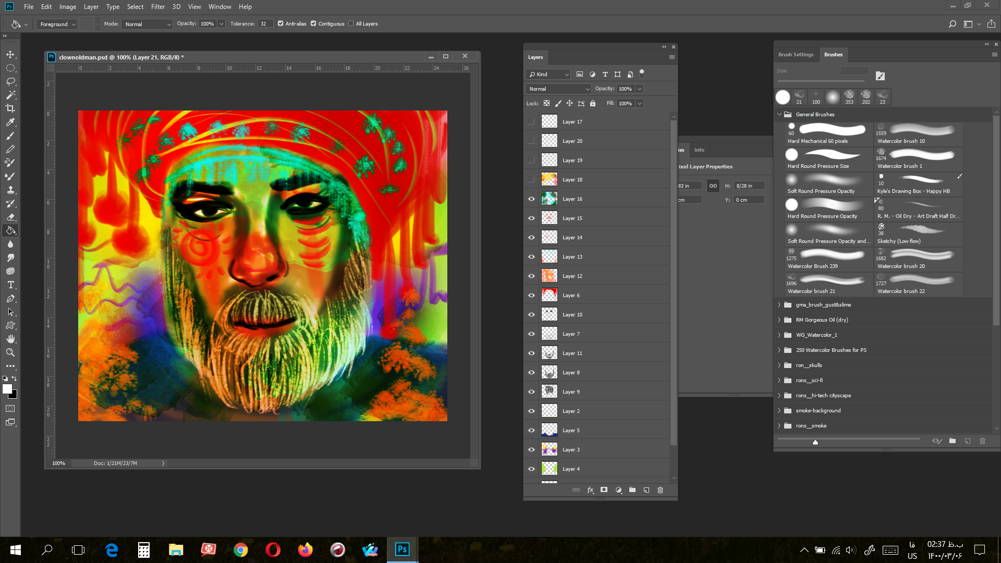
Task: Toggle Anti-alias checkbox
Action: click(280, 23)
